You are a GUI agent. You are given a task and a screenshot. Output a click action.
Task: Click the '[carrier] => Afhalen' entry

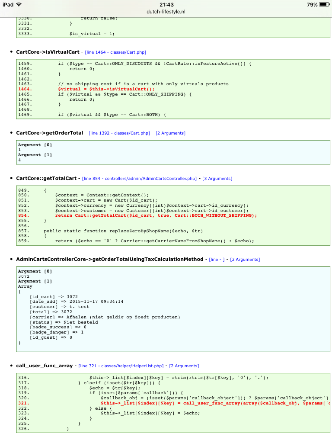tap(105, 317)
